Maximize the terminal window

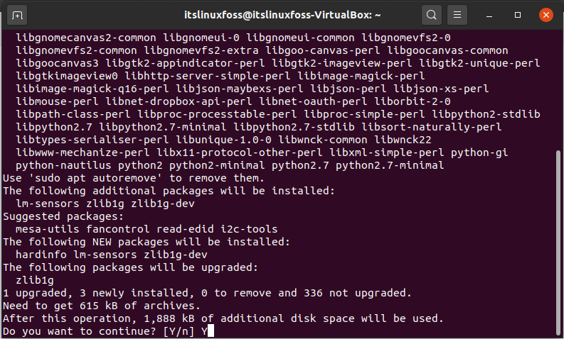click(518, 15)
